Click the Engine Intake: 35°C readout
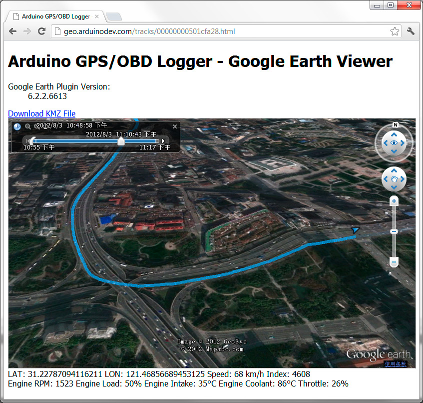This screenshot has width=423, height=403. tap(180, 384)
